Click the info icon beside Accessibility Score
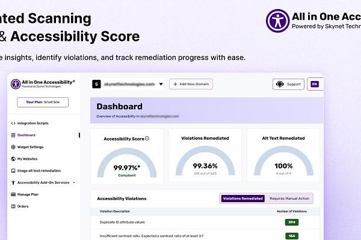Screen dimensions: 361x240 click(x=147, y=139)
